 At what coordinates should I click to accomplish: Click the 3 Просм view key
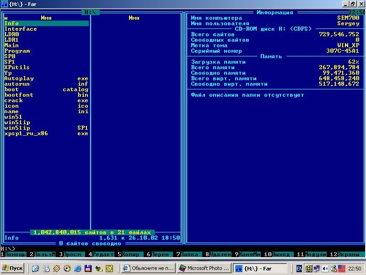[71, 254]
